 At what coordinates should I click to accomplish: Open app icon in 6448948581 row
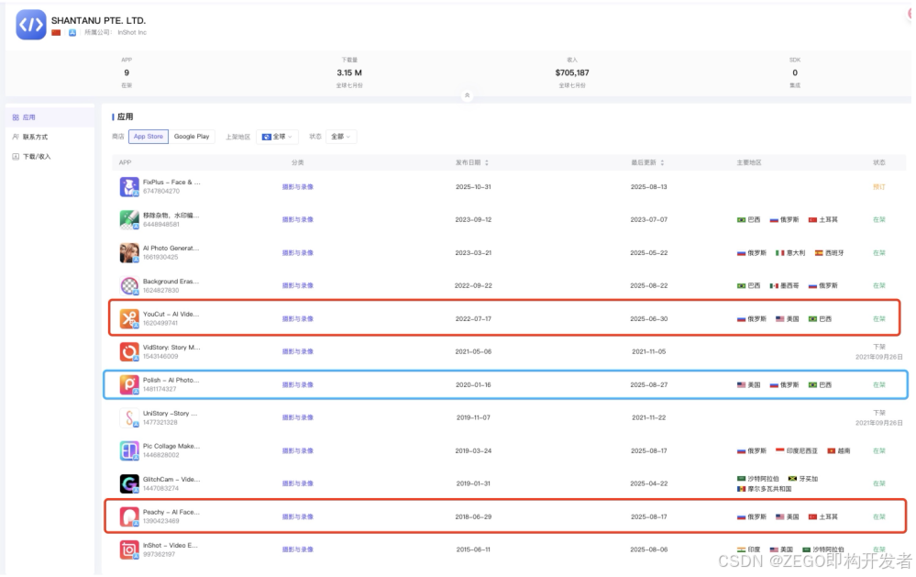[x=129, y=220]
